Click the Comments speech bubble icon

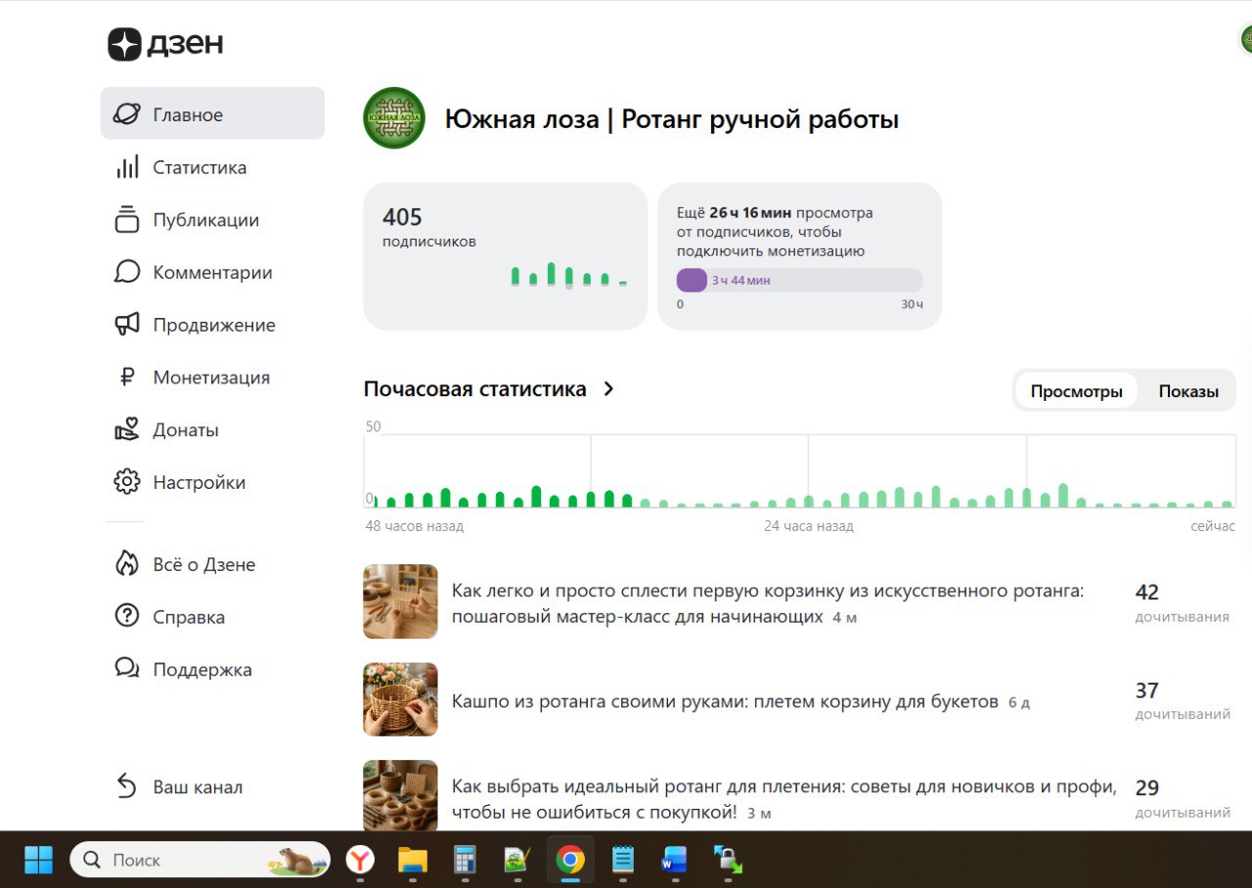(x=127, y=272)
